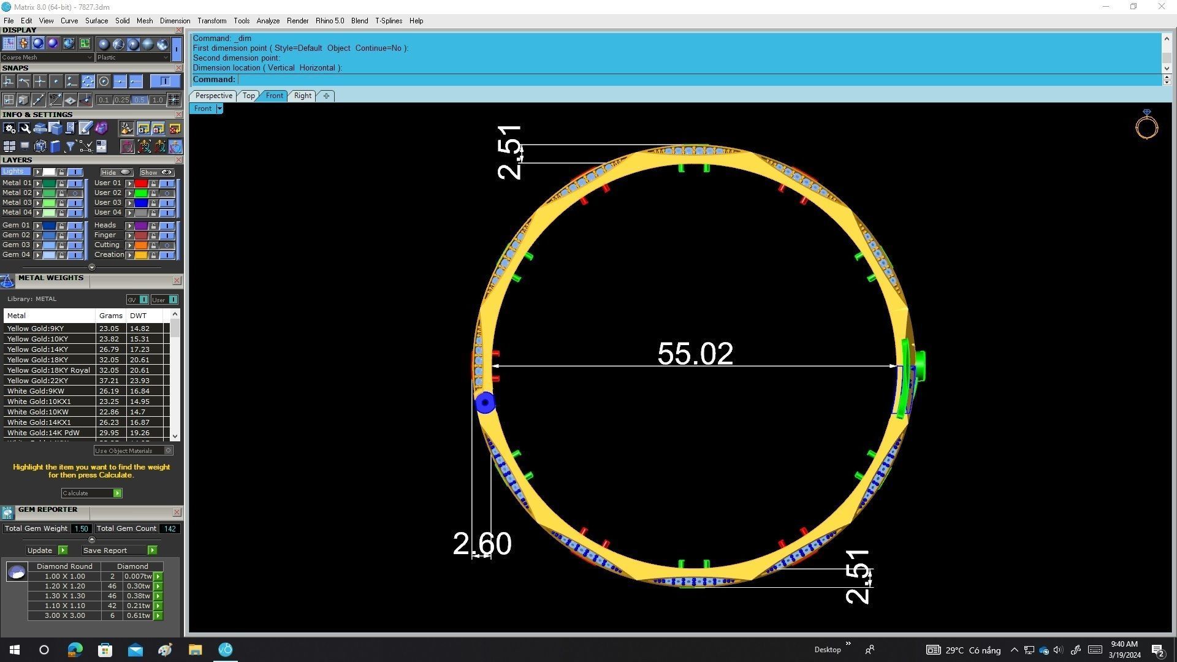Click the purple gem box icon
1177x662 pixels.
tap(101, 128)
